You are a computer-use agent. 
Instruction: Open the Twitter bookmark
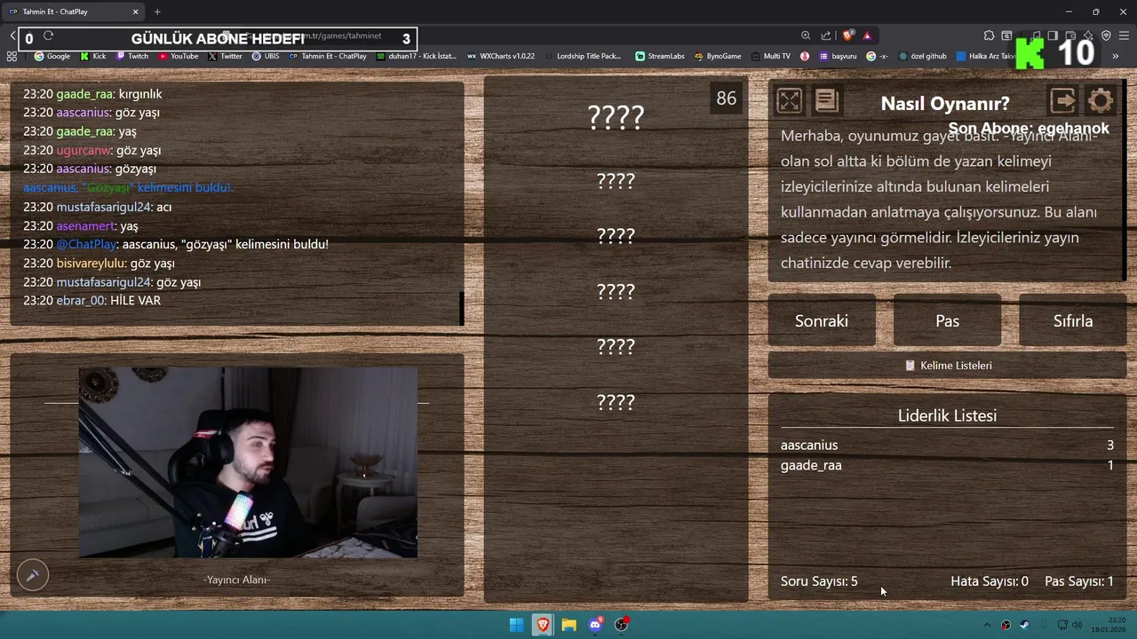[x=225, y=56]
